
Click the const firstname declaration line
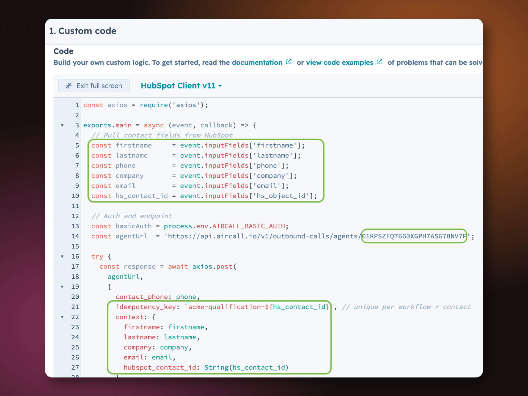coord(198,145)
